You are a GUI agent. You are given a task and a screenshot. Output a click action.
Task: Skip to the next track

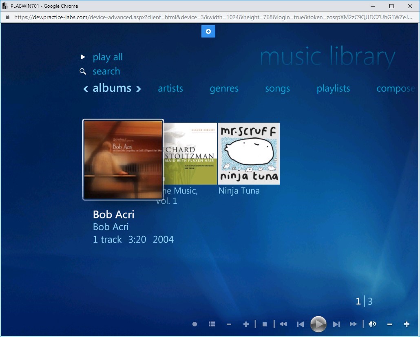pos(336,324)
